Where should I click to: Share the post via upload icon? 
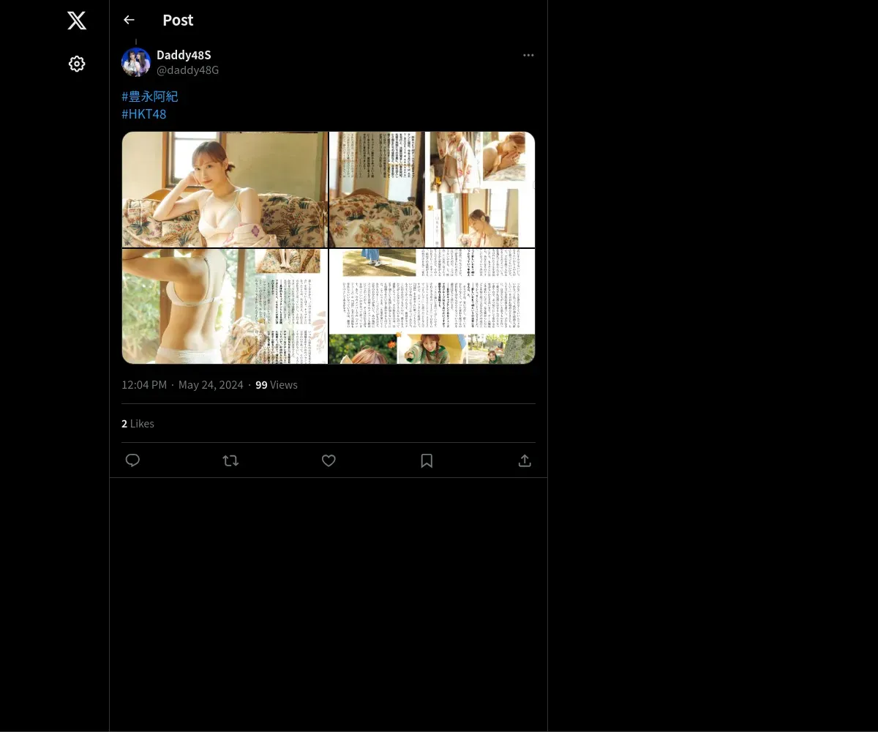point(525,460)
